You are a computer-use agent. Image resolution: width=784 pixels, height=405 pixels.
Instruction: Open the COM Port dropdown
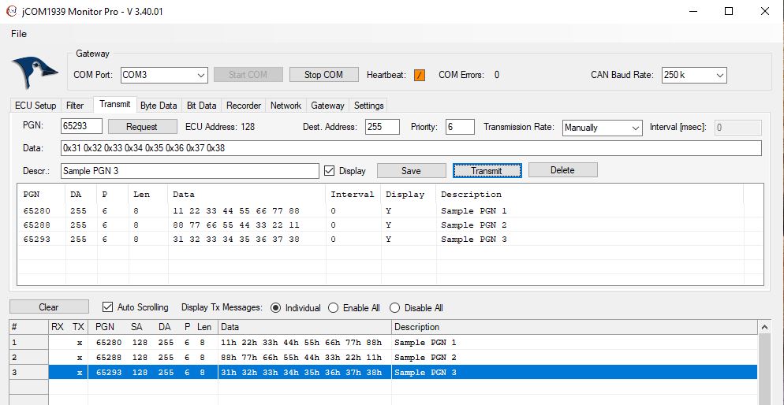163,75
